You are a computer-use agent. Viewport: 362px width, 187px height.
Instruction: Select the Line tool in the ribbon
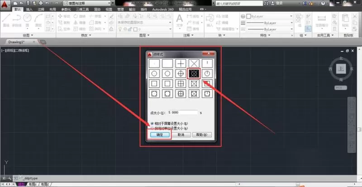pyautogui.click(x=6, y=19)
